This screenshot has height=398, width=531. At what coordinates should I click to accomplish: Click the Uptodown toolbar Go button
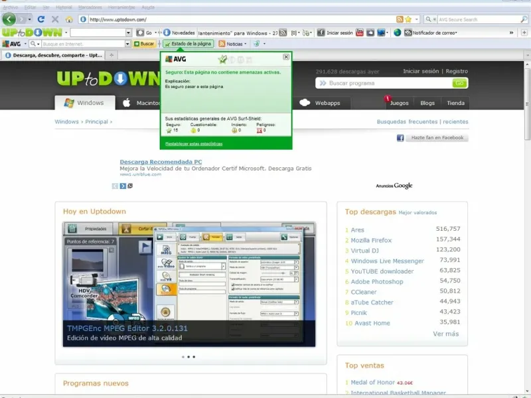coord(144,33)
